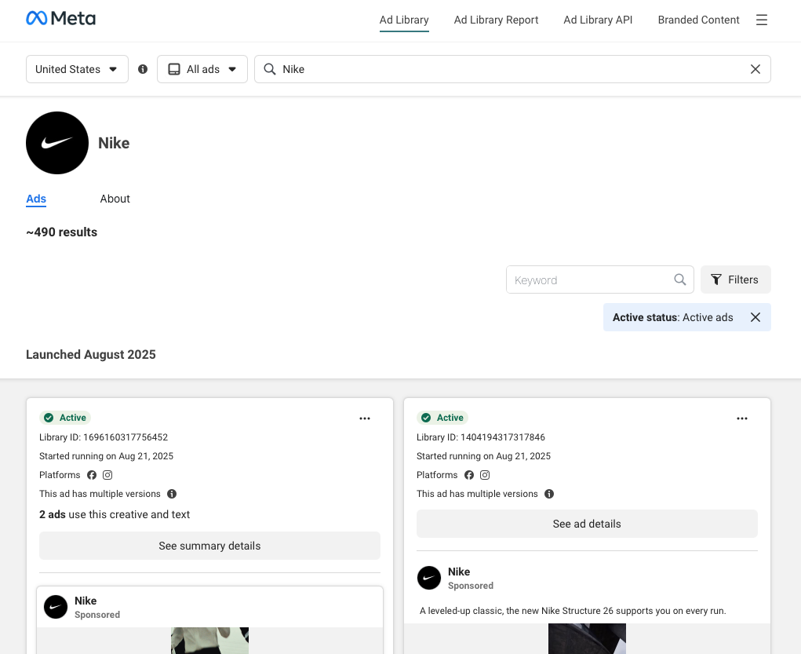The image size is (801, 654).
Task: Click the Nike Structure 26 ad text
Action: pos(573,611)
